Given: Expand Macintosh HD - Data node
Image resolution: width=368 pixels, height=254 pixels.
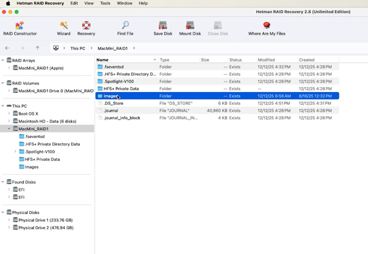Looking at the screenshot, I should point(9,121).
